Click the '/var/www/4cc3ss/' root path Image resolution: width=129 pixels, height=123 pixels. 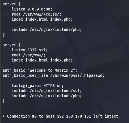(x=42, y=14)
